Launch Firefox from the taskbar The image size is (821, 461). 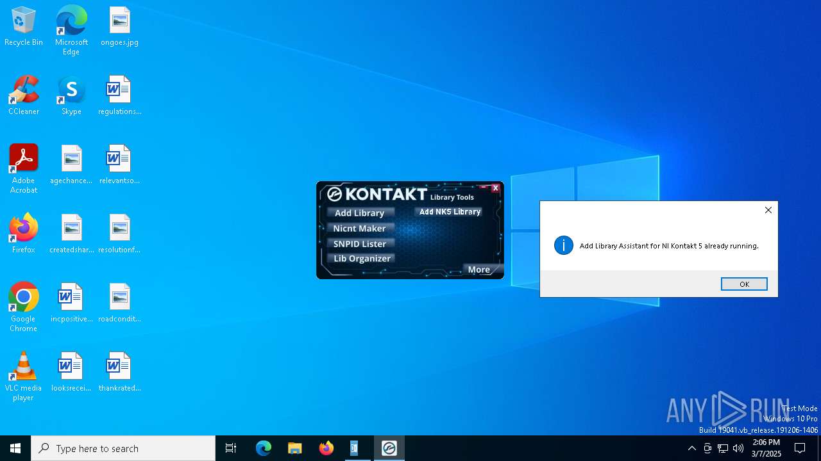[x=326, y=448]
